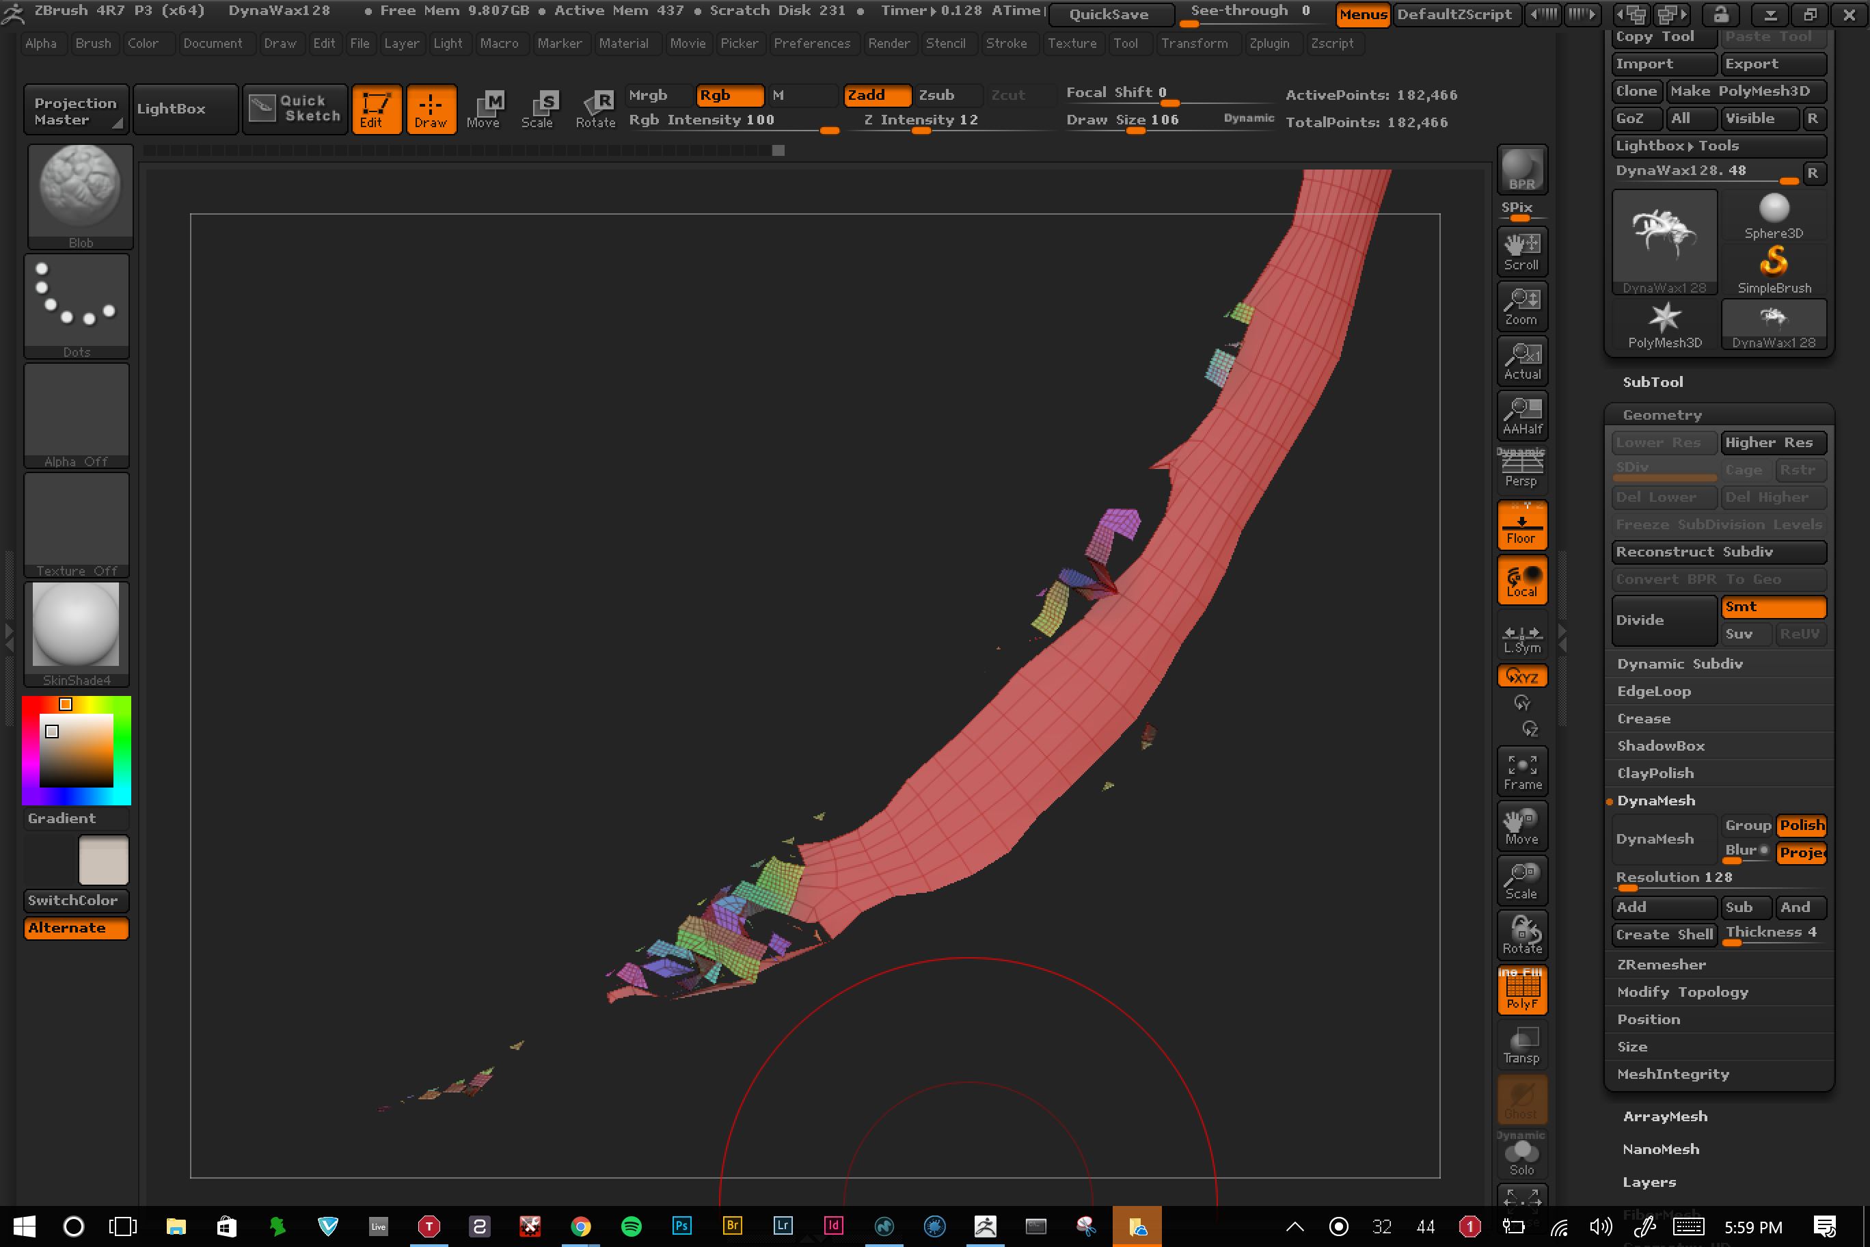Select the Sphere3D tool
The height and width of the screenshot is (1247, 1870).
tap(1774, 215)
